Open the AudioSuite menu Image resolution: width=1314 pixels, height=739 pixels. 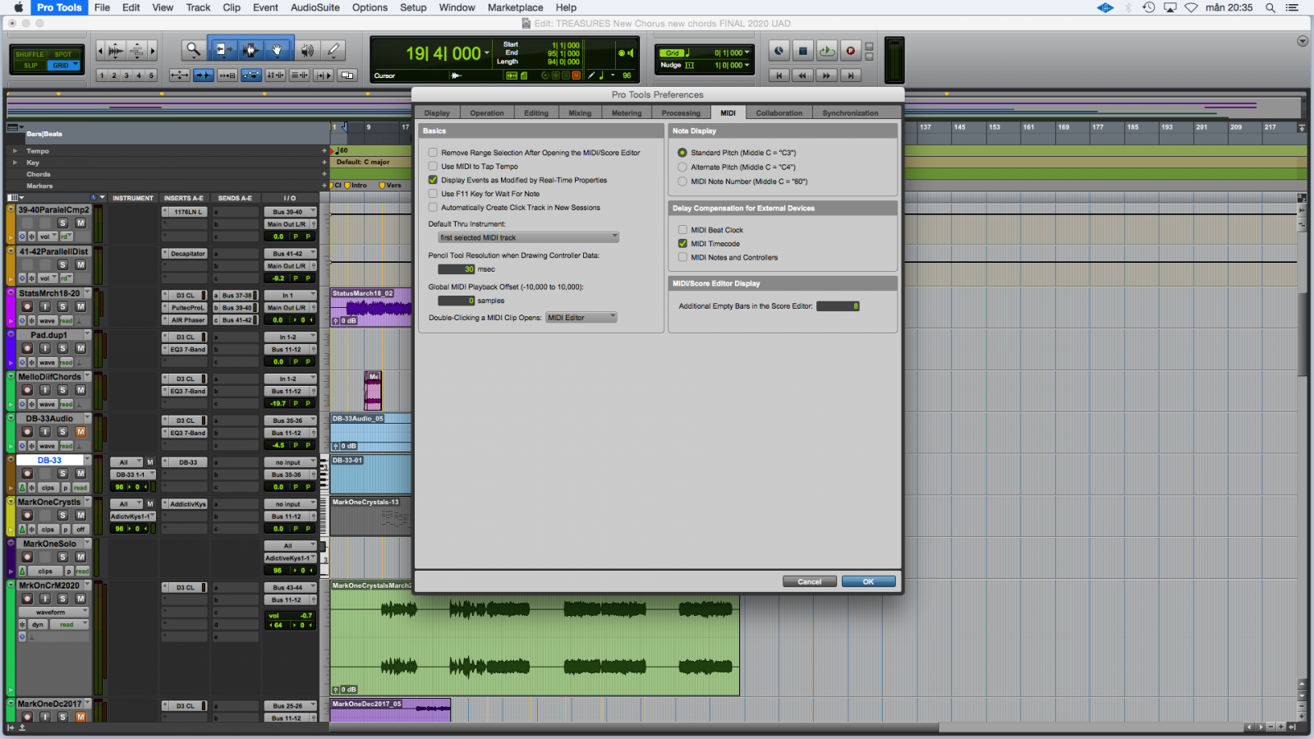[x=315, y=7]
